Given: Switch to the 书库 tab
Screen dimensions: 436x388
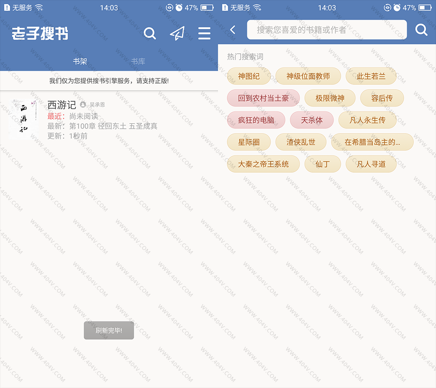Looking at the screenshot, I should (138, 61).
